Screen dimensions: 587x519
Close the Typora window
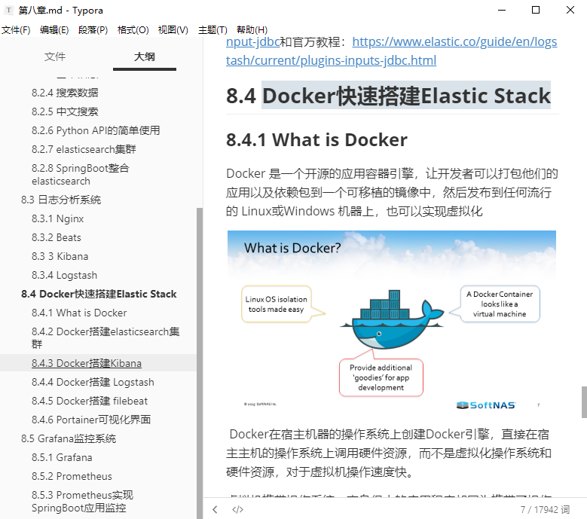click(x=570, y=10)
